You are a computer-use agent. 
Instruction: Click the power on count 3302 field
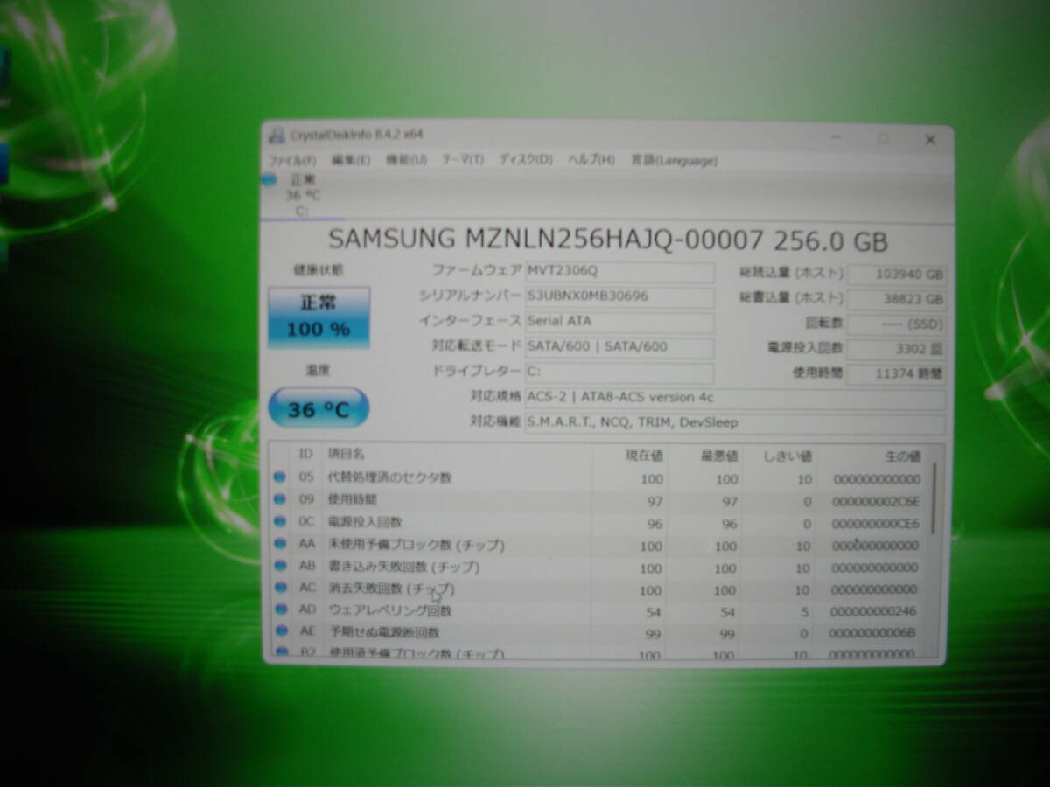[897, 349]
